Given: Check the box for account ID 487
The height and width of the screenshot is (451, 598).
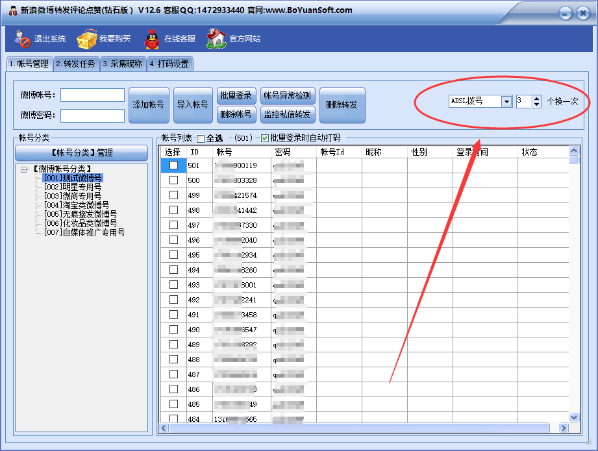Looking at the screenshot, I should (x=173, y=374).
